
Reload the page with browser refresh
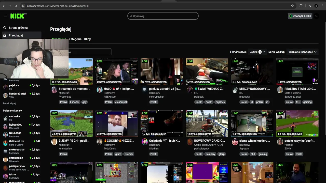[16, 6]
